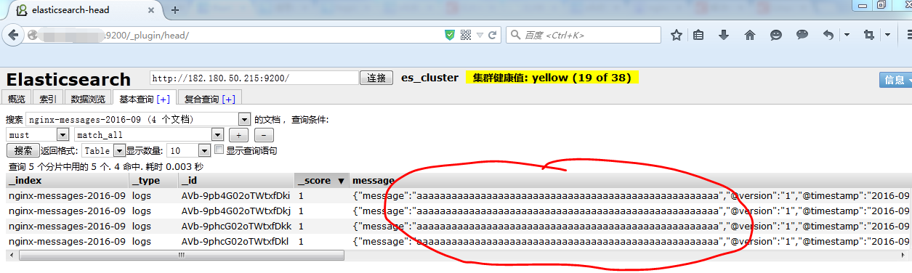The image size is (912, 273).
Task: Open the QR code icon in address bar
Action: point(466,35)
